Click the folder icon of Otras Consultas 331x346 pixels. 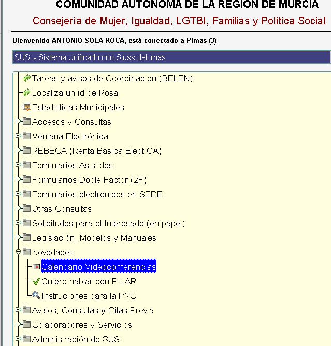tap(27, 209)
